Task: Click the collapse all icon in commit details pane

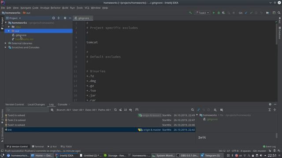Action: 275,110
